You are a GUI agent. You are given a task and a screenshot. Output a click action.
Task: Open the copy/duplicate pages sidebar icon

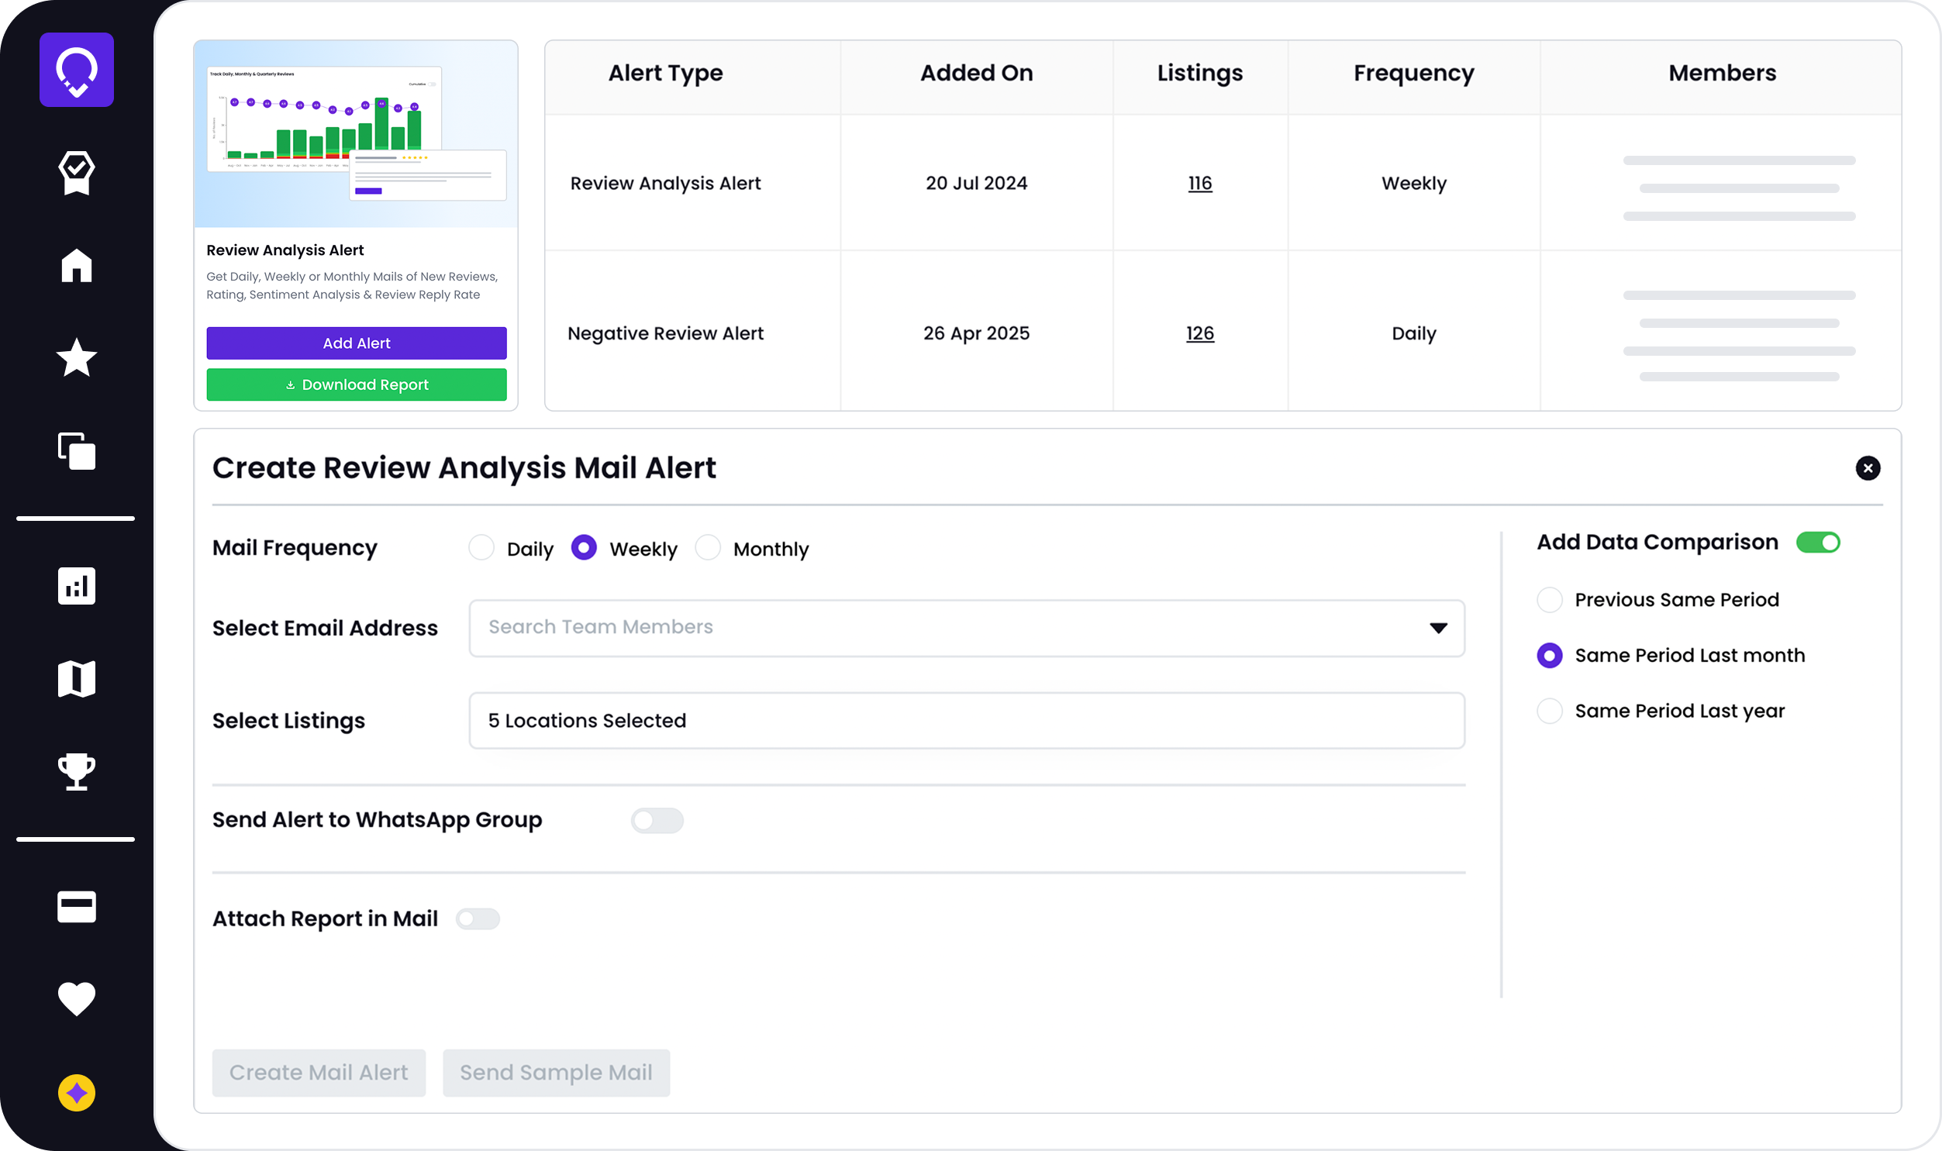click(76, 450)
